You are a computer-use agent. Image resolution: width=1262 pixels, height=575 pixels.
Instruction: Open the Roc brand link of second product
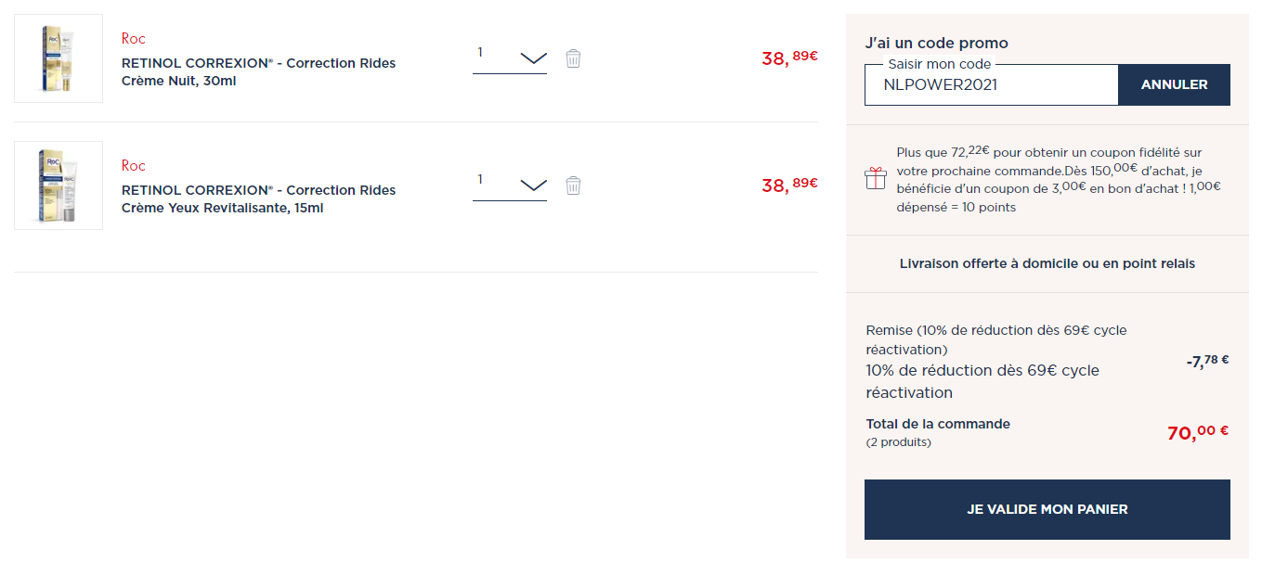[134, 166]
